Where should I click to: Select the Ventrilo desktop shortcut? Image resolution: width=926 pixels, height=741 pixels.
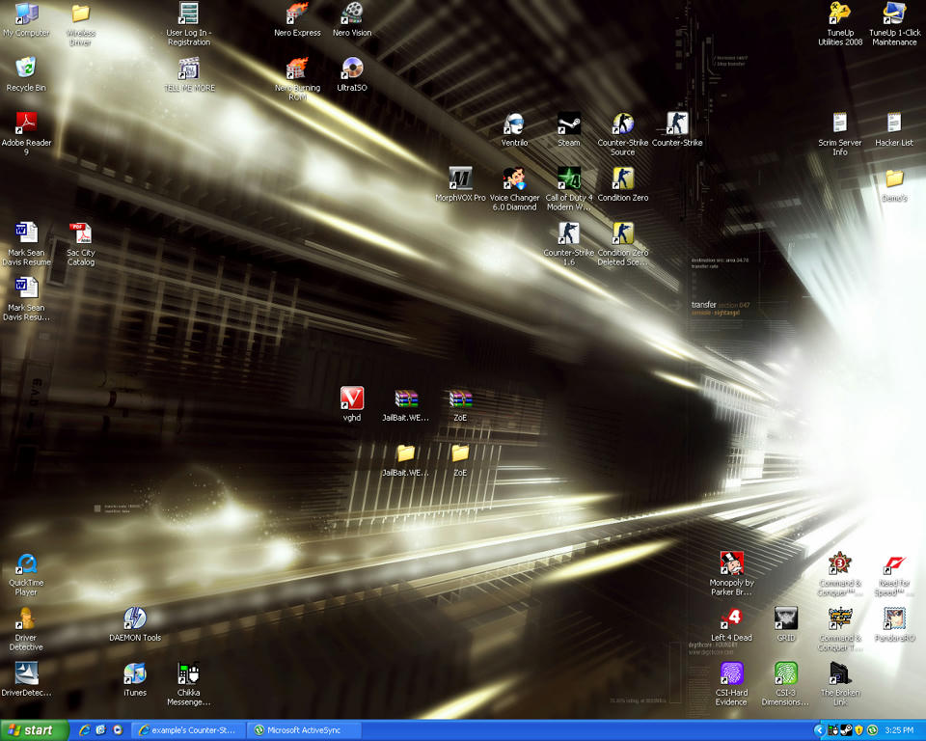pos(514,130)
